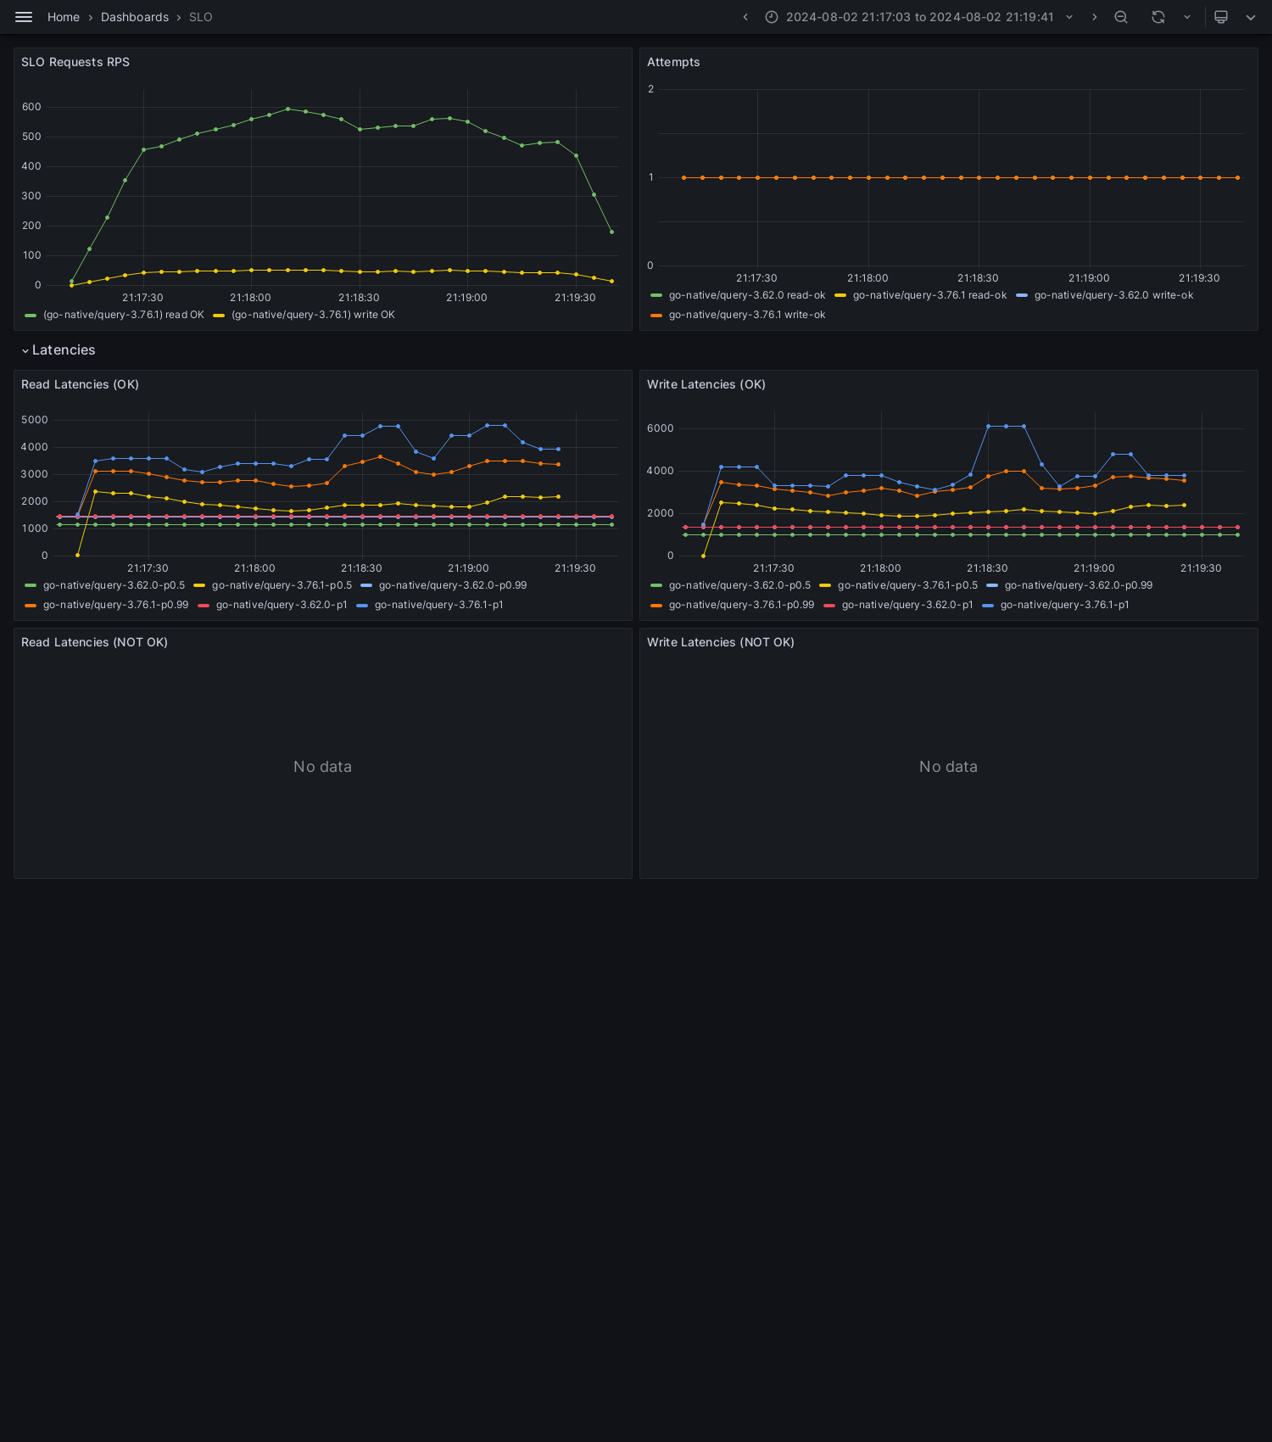Click the RPS peak data point near 600
Image resolution: width=1272 pixels, height=1442 pixels.
(287, 109)
